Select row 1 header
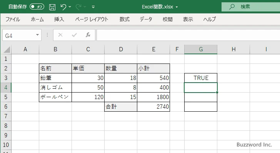The height and width of the screenshot is (153, 280). coord(6,59)
